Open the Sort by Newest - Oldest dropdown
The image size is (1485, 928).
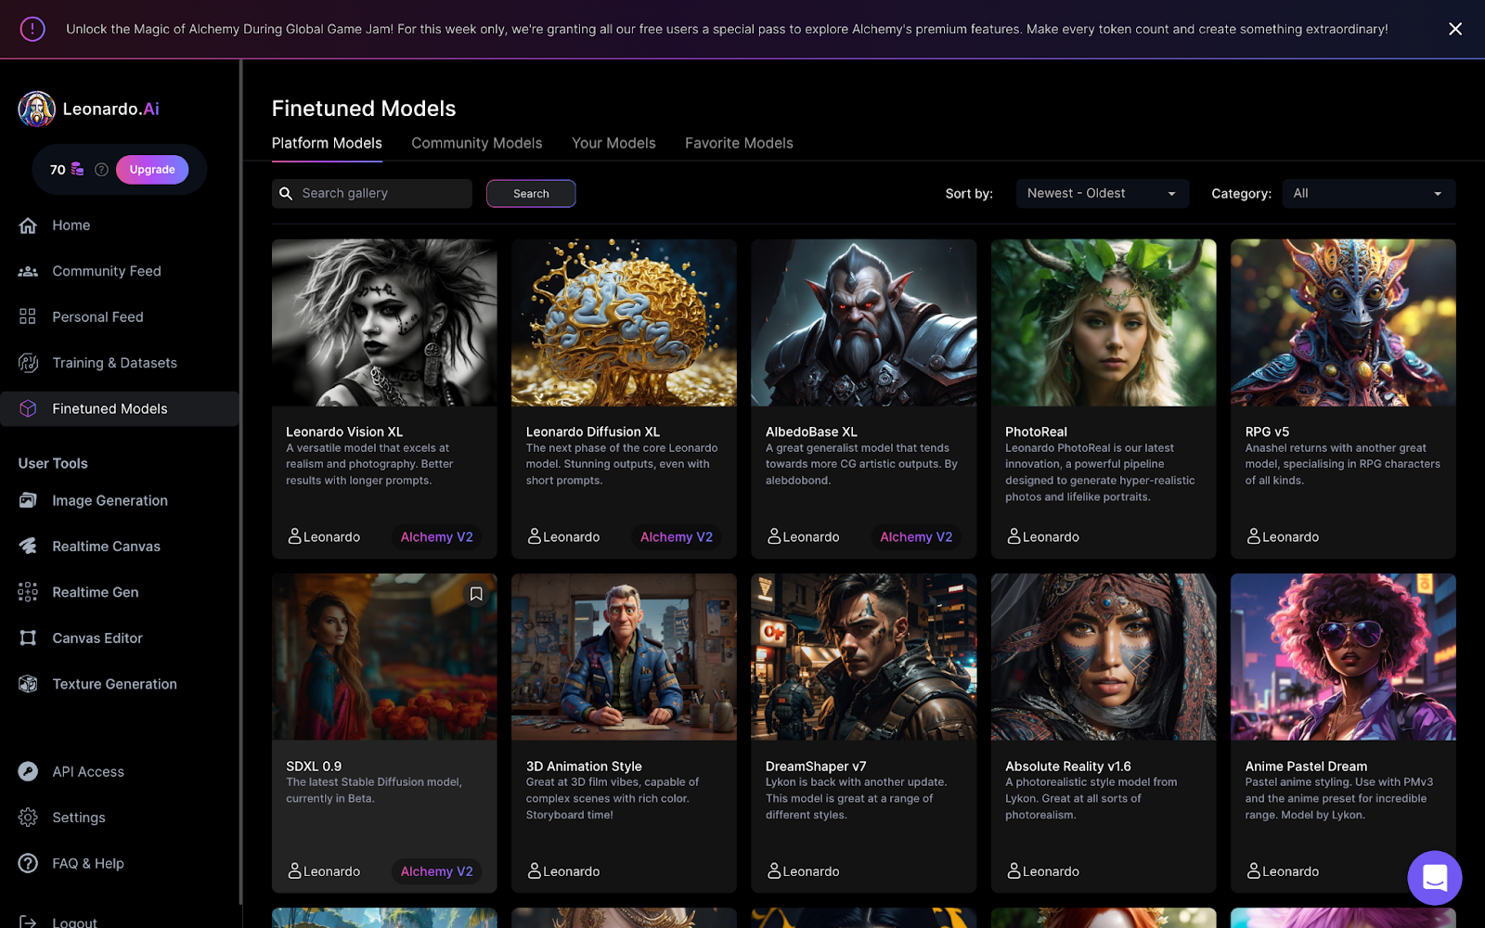coord(1103,193)
